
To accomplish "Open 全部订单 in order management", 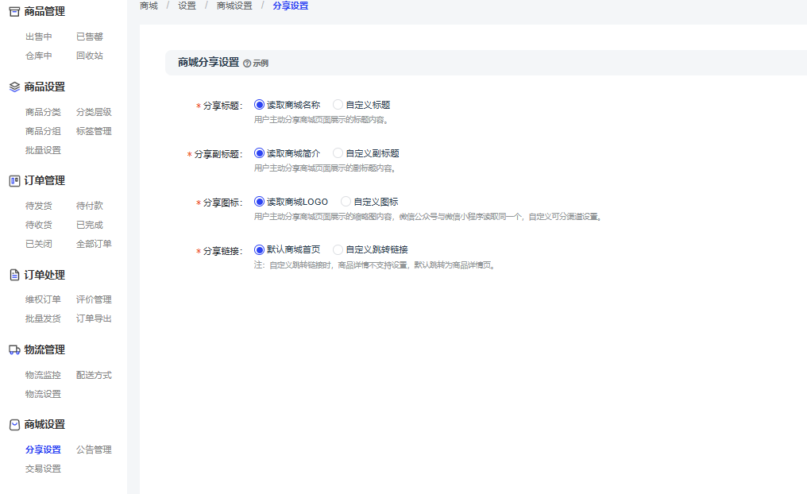I will click(94, 244).
